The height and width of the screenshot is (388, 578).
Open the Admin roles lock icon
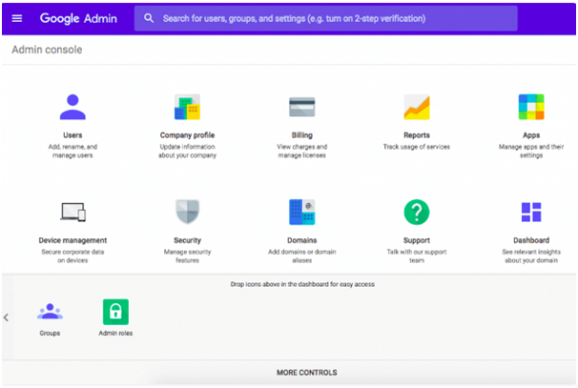coord(115,312)
